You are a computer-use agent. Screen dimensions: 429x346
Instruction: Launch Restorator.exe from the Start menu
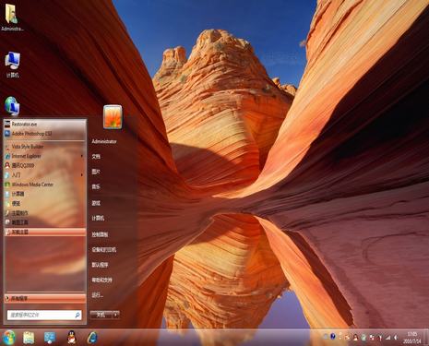click(x=44, y=125)
